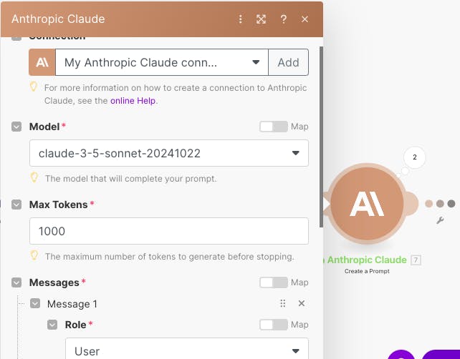Close the Anthropic Claude settings panel
The height and width of the screenshot is (359, 460).
305,19
